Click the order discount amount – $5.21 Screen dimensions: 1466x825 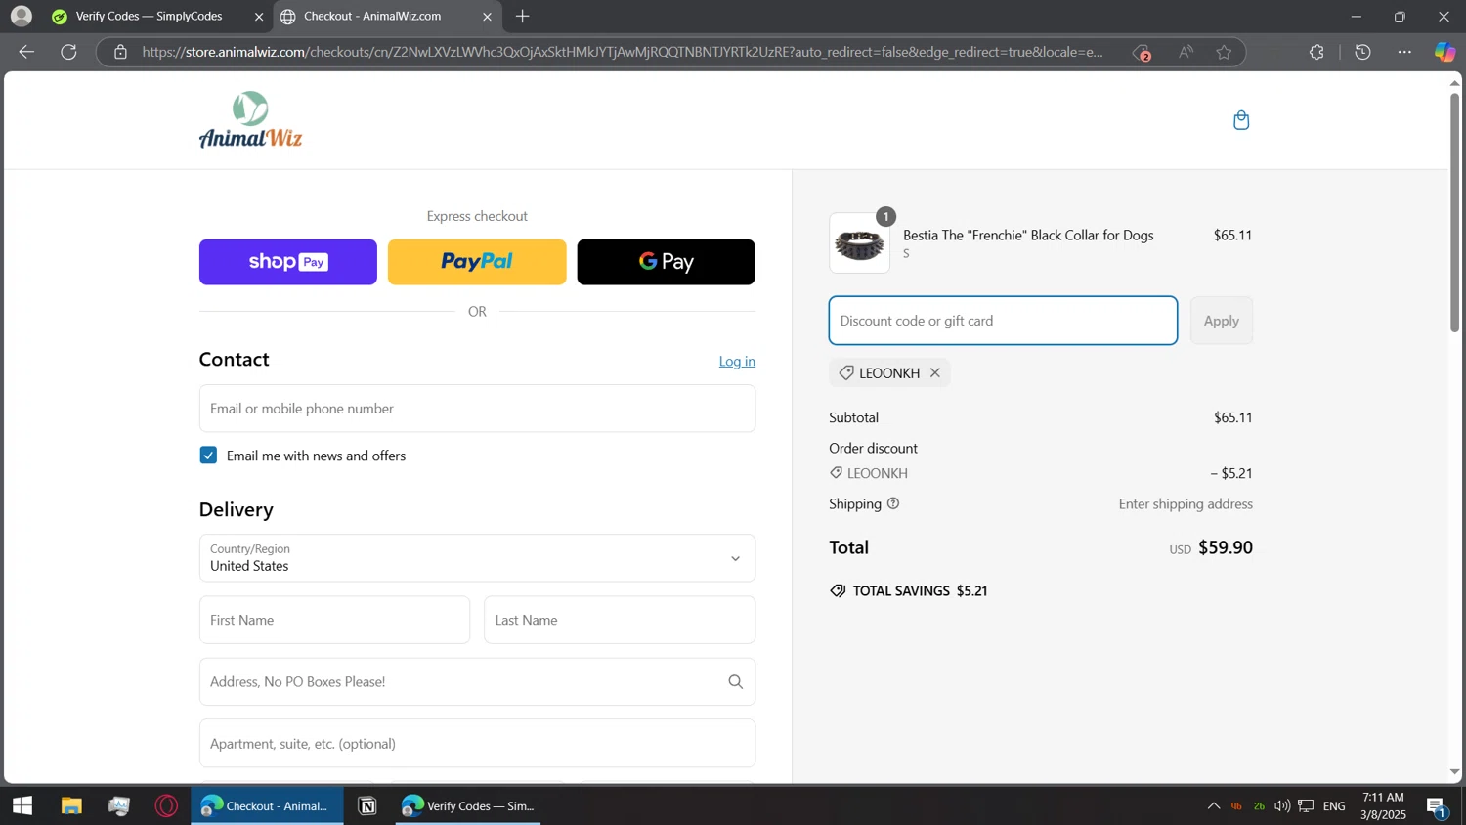pyautogui.click(x=1231, y=473)
